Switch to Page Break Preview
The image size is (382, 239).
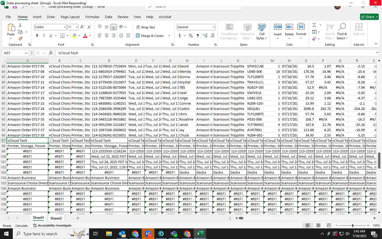pyautogui.click(x=329, y=225)
